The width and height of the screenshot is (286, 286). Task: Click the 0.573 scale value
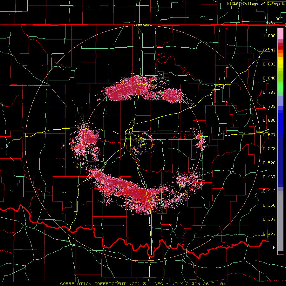[x=269, y=149]
